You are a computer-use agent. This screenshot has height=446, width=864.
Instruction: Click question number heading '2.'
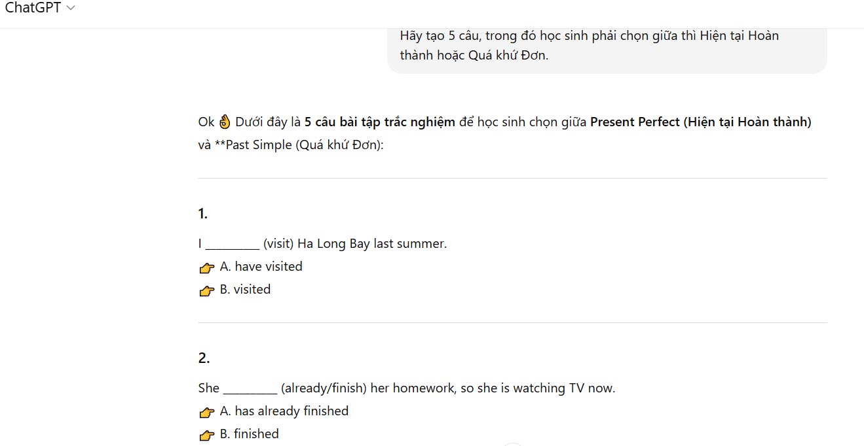click(x=204, y=358)
